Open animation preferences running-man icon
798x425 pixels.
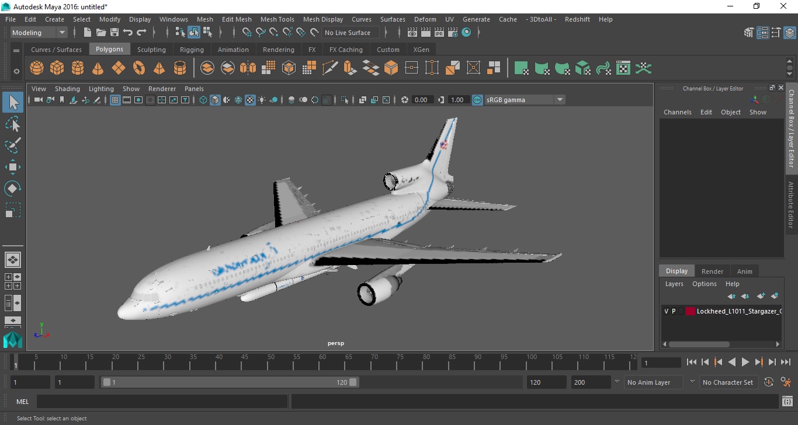(x=786, y=382)
